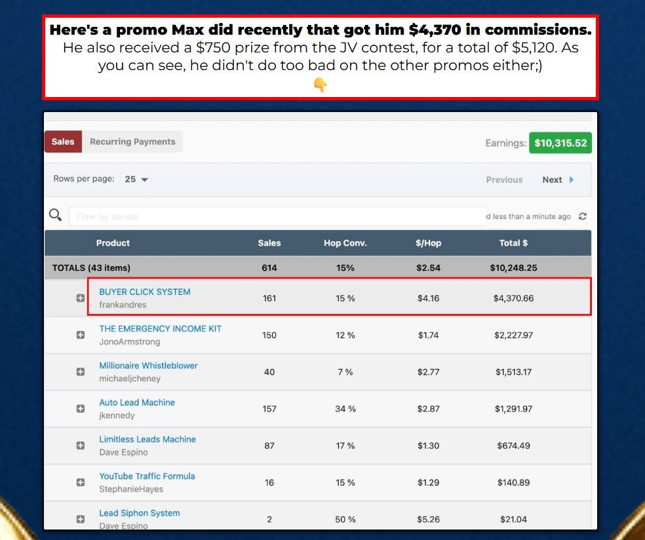Click the $10,248.25 totals value
645x540 pixels.
(513, 268)
